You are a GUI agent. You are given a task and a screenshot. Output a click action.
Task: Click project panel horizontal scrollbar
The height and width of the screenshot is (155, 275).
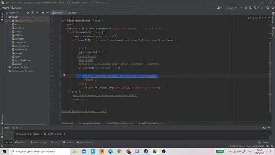pos(24,124)
